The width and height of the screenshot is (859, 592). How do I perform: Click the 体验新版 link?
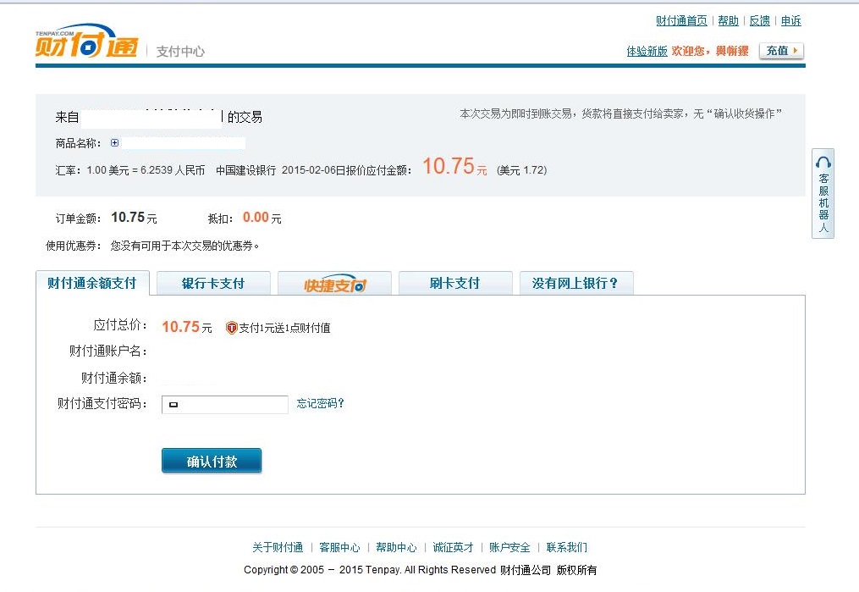pyautogui.click(x=647, y=51)
